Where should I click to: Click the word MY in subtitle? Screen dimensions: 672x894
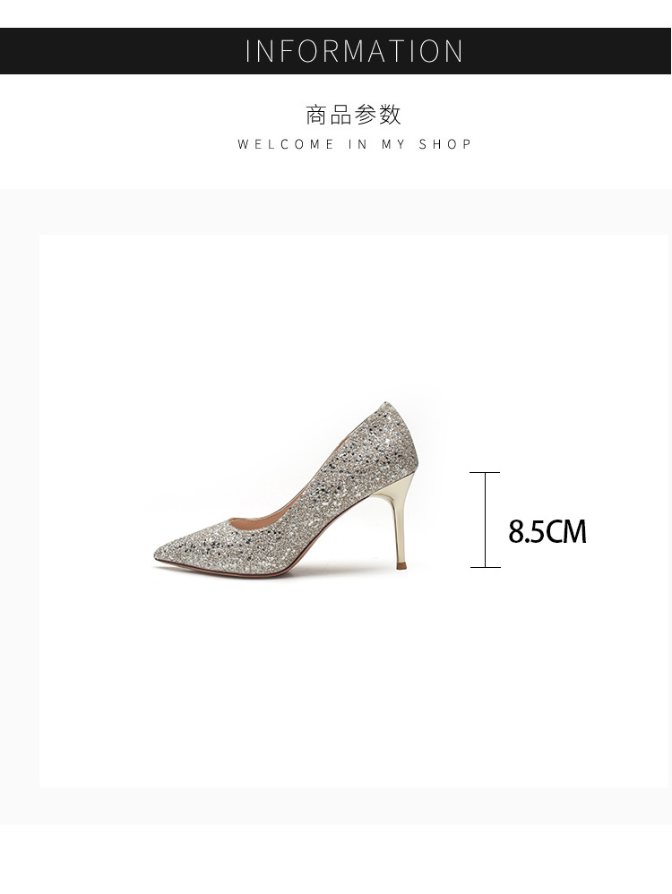(x=393, y=144)
